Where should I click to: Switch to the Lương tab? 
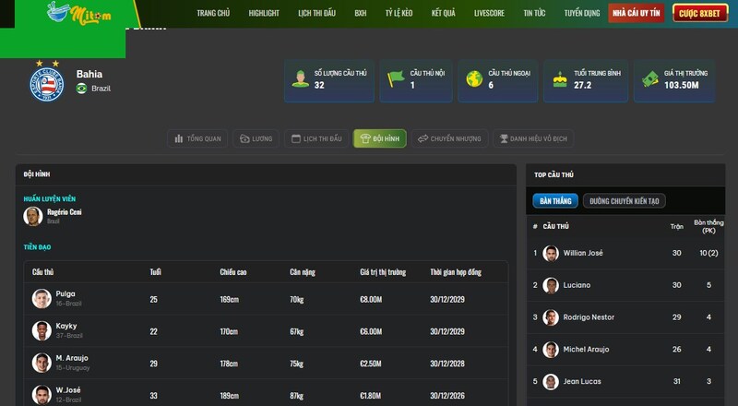[x=256, y=138]
